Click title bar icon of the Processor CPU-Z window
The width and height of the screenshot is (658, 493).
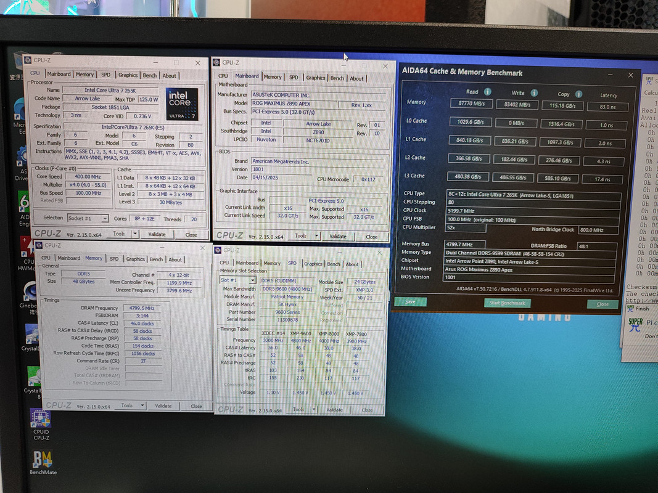point(28,60)
